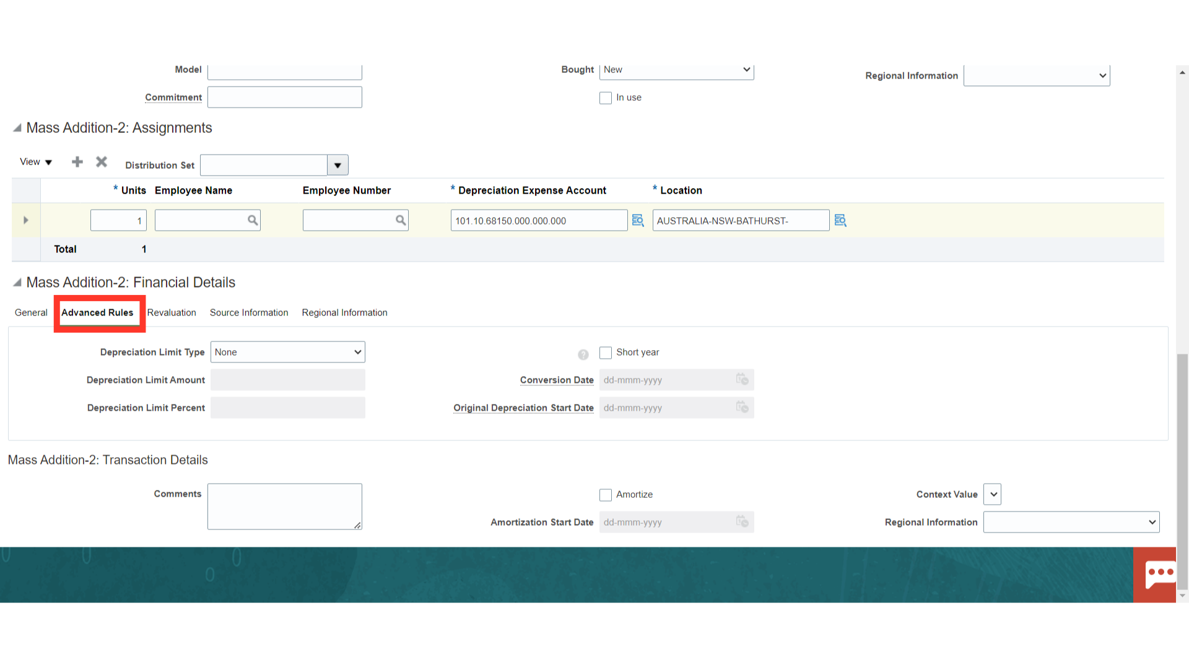Check the In use checkbox
Screen dimensions: 1189x668
606,98
